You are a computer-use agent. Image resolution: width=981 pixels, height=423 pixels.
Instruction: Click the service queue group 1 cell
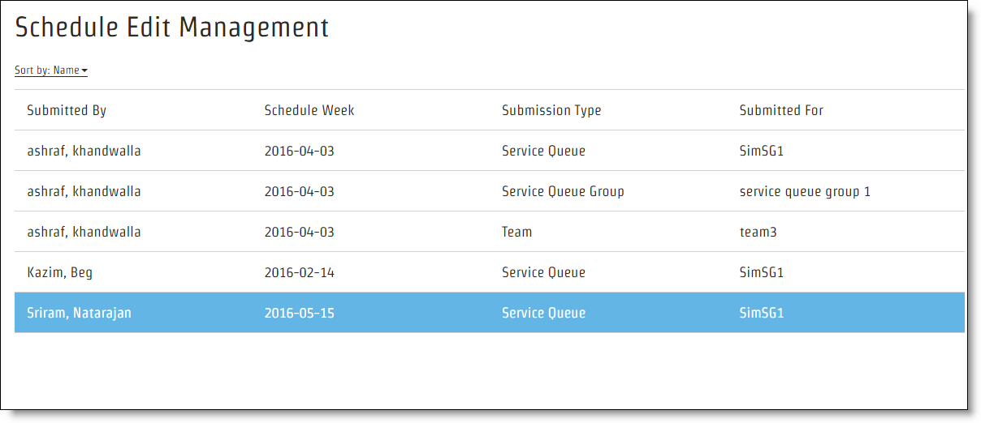pyautogui.click(x=805, y=191)
